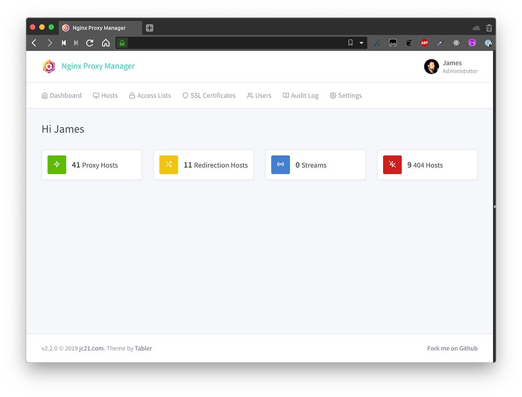Open the jc21.com footer link
Viewport: 522px width, 397px height.
pyautogui.click(x=91, y=349)
